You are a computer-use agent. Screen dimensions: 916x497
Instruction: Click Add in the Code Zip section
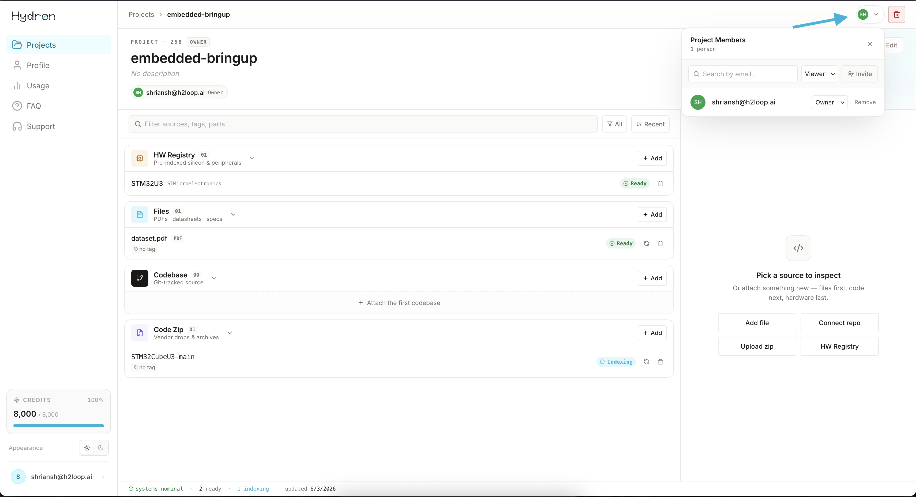click(652, 333)
